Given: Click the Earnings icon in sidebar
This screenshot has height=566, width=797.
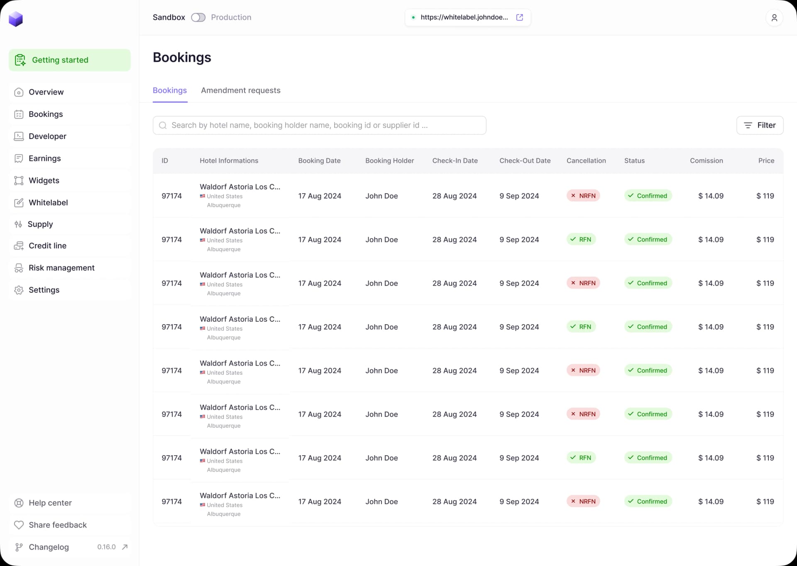Looking at the screenshot, I should 19,158.
